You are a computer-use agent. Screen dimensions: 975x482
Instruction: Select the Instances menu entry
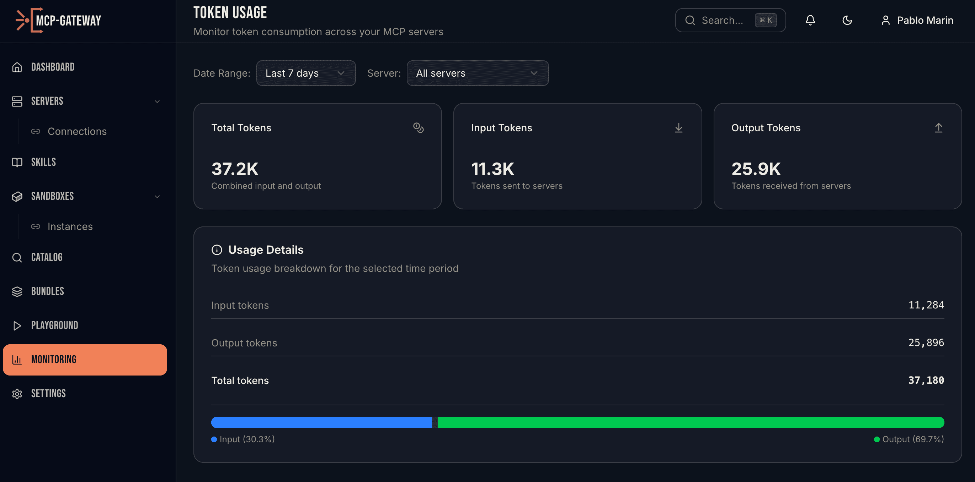(70, 226)
